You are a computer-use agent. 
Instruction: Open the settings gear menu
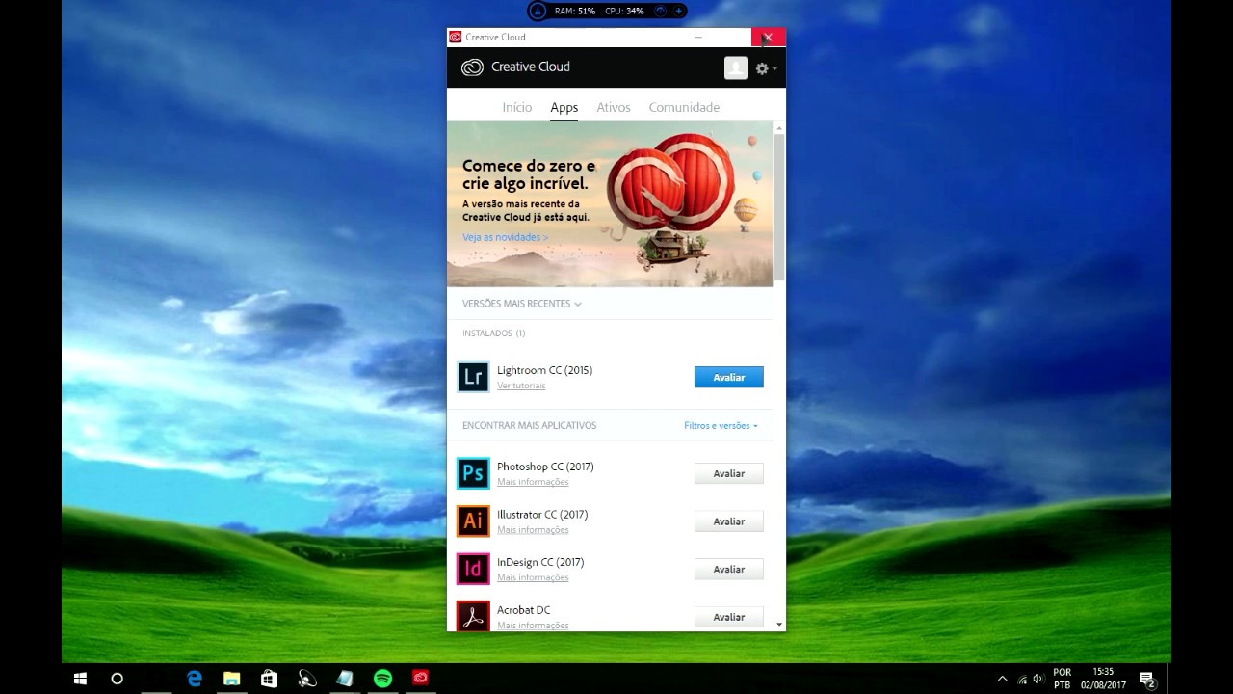[x=766, y=68]
